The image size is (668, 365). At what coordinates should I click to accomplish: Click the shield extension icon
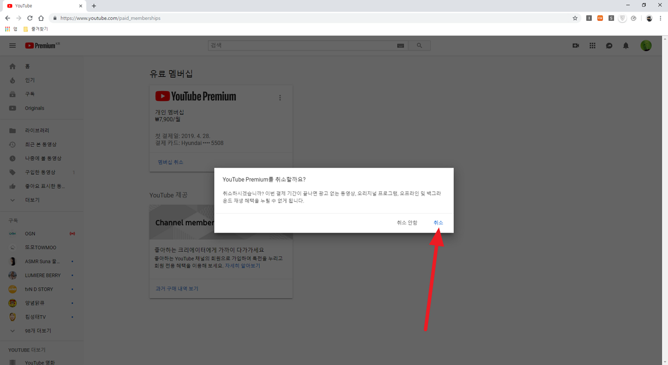tap(623, 18)
